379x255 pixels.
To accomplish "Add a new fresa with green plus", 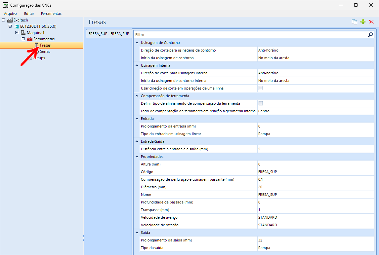I will tap(363, 22).
